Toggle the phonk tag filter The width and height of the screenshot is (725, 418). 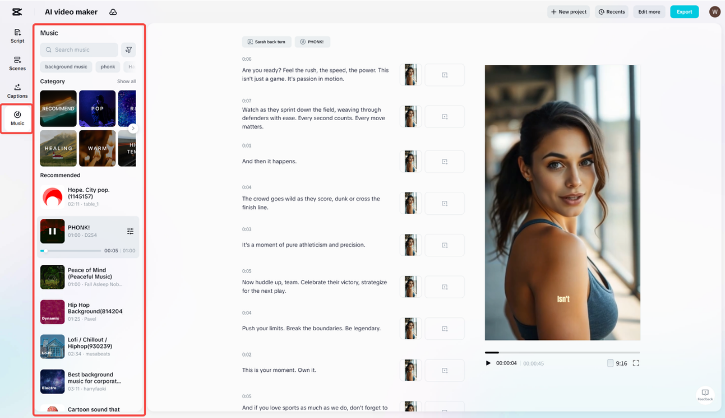pyautogui.click(x=108, y=66)
